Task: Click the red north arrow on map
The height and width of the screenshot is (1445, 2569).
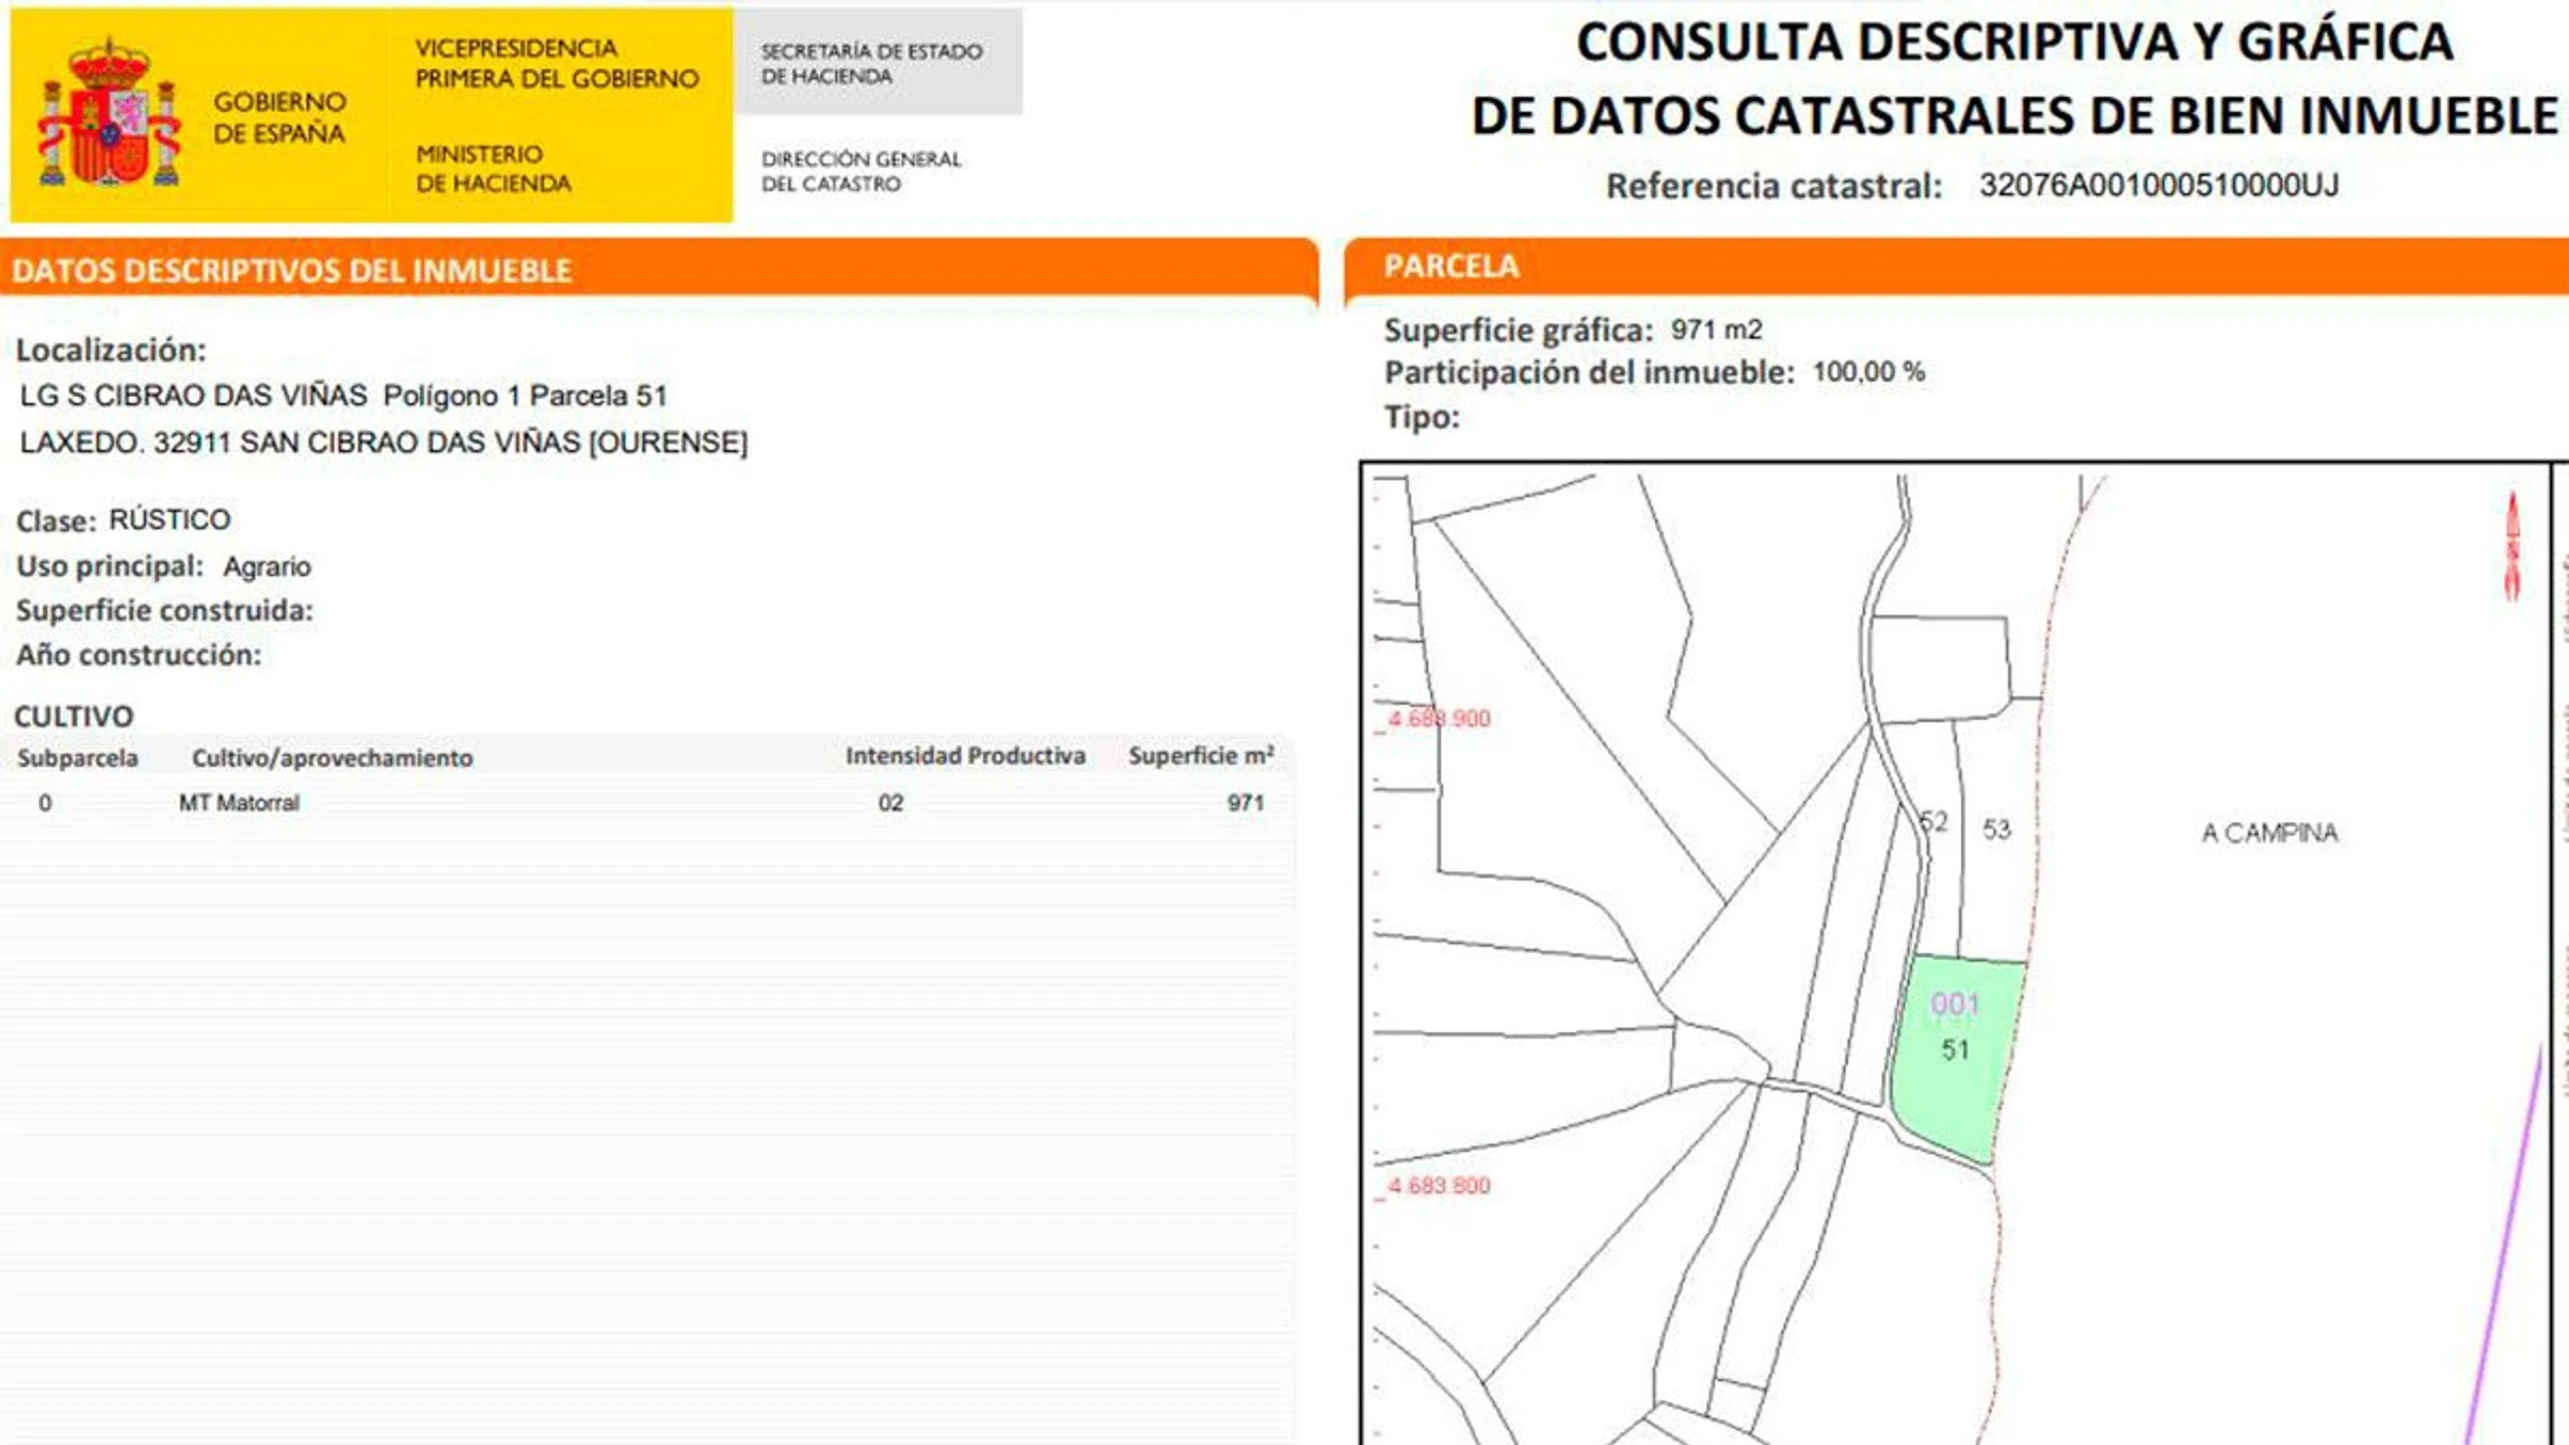Action: (2512, 546)
